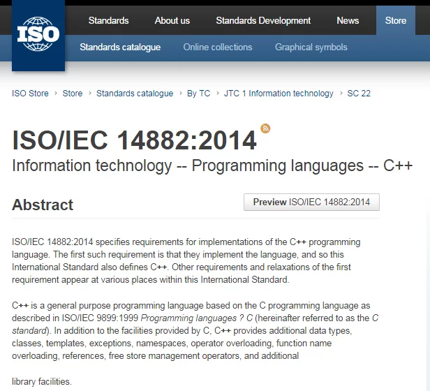Image resolution: width=430 pixels, height=391 pixels.
Task: Subscribe via the orange RSS feed icon
Action: pos(265,128)
